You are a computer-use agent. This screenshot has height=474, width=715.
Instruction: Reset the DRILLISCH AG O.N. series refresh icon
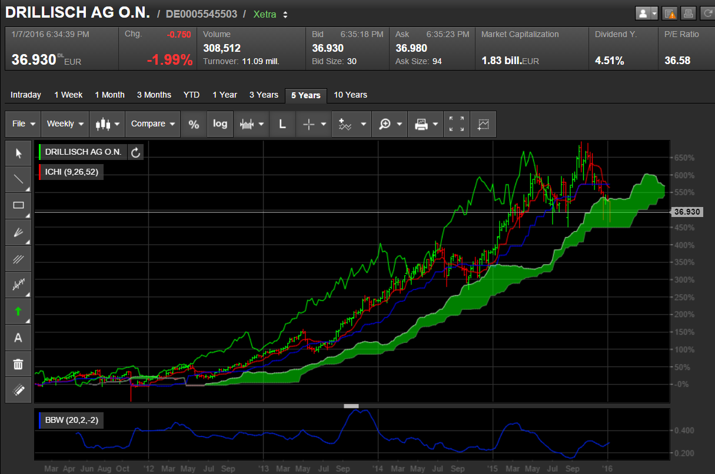pyautogui.click(x=135, y=152)
